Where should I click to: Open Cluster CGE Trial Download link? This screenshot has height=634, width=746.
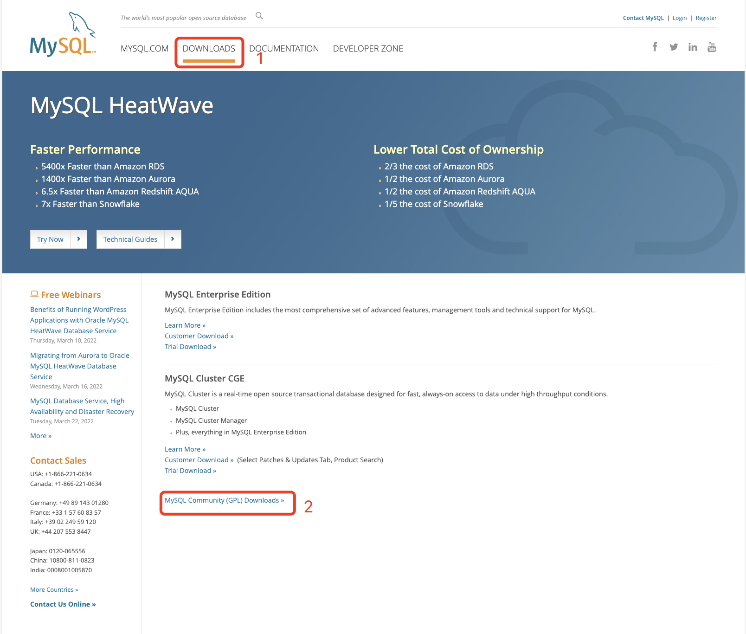(x=190, y=471)
